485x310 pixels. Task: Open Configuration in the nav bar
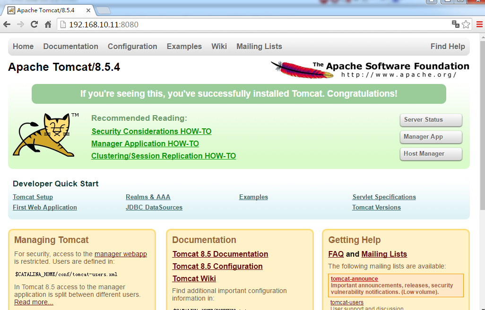tap(132, 46)
